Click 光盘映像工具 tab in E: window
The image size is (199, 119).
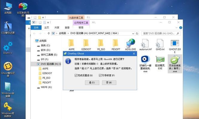(76, 18)
